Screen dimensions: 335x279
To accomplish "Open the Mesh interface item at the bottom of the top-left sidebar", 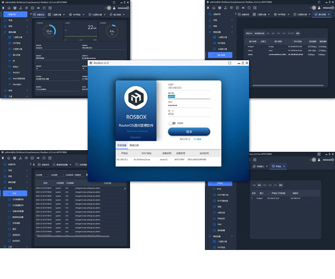I will [16, 84].
